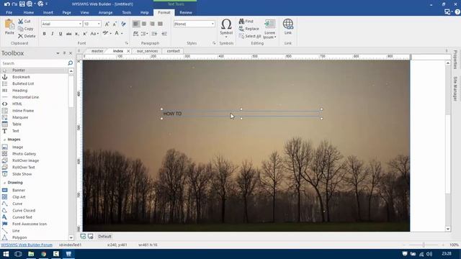Toggle superscript formatting
Screen dimensions: 461x259
(85, 34)
